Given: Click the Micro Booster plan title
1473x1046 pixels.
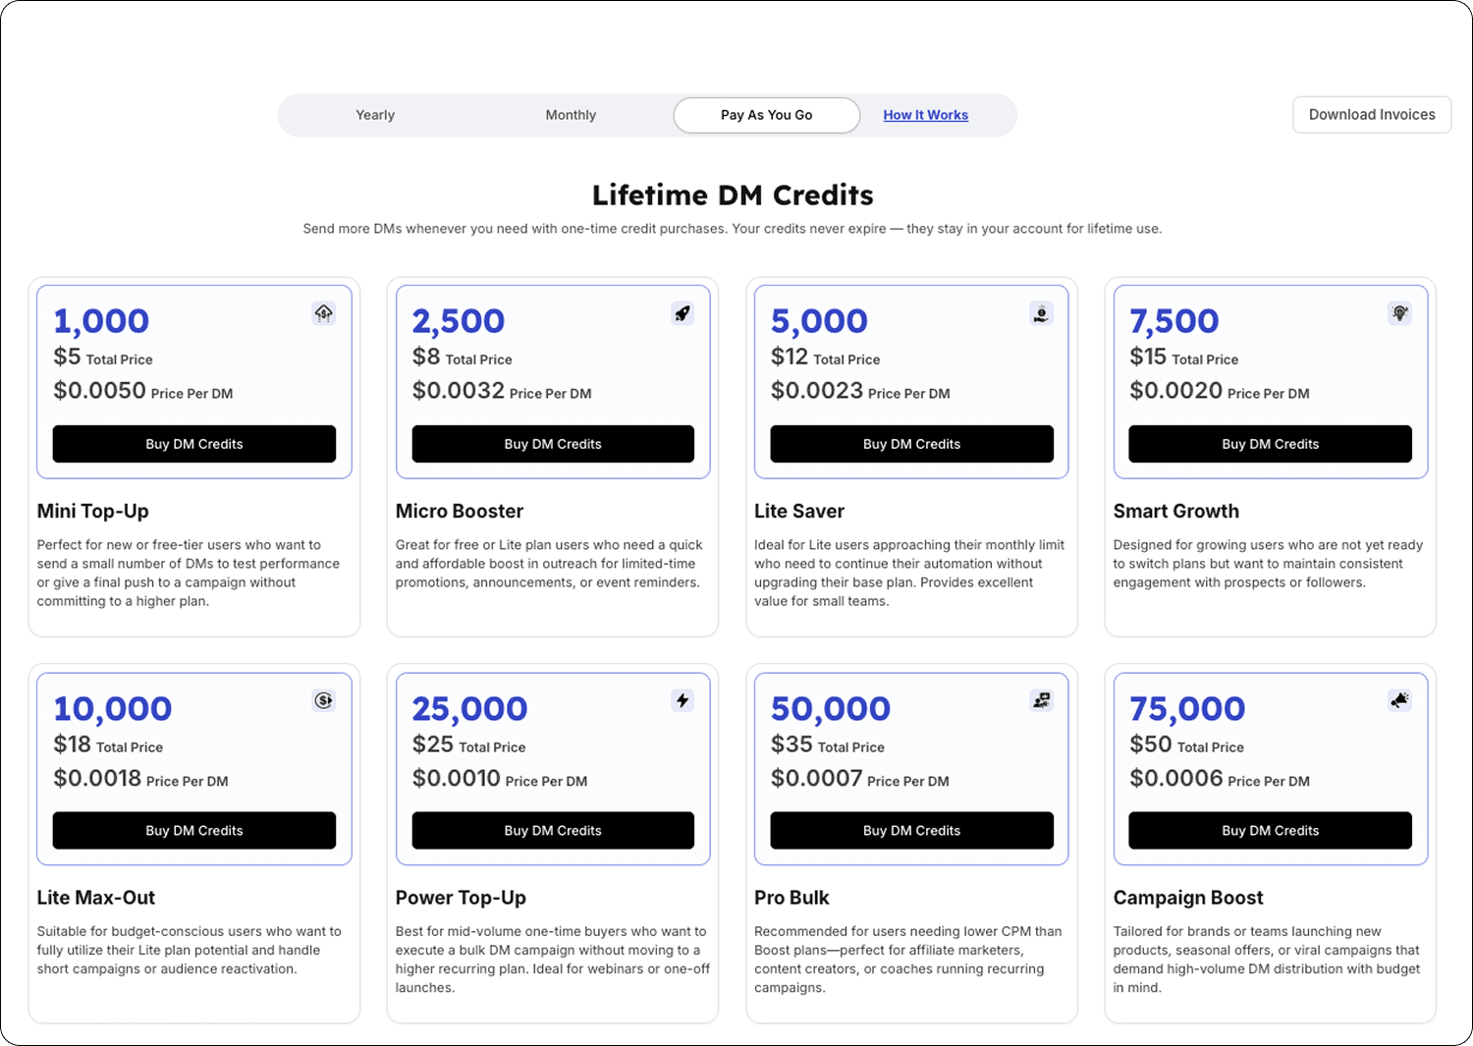Looking at the screenshot, I should (460, 511).
